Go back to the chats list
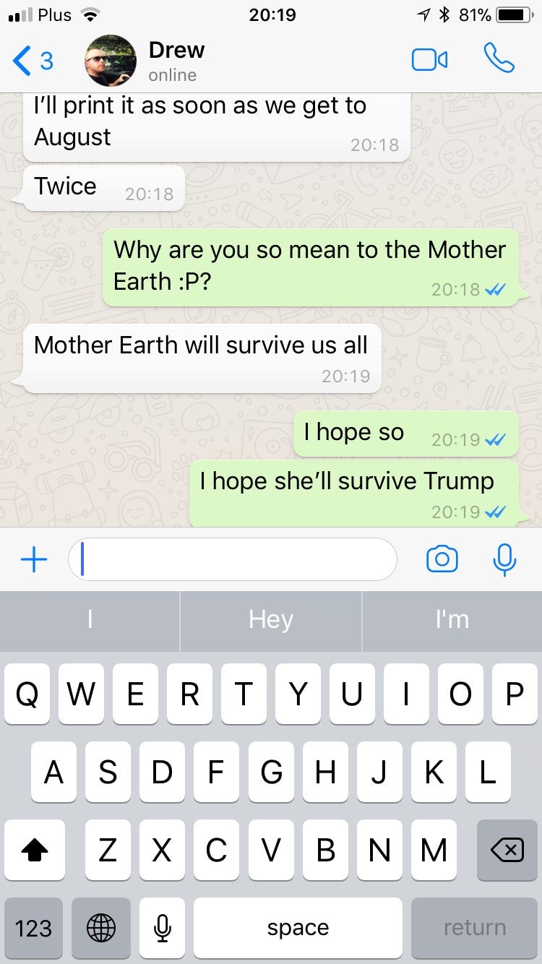The height and width of the screenshot is (964, 542). [33, 61]
